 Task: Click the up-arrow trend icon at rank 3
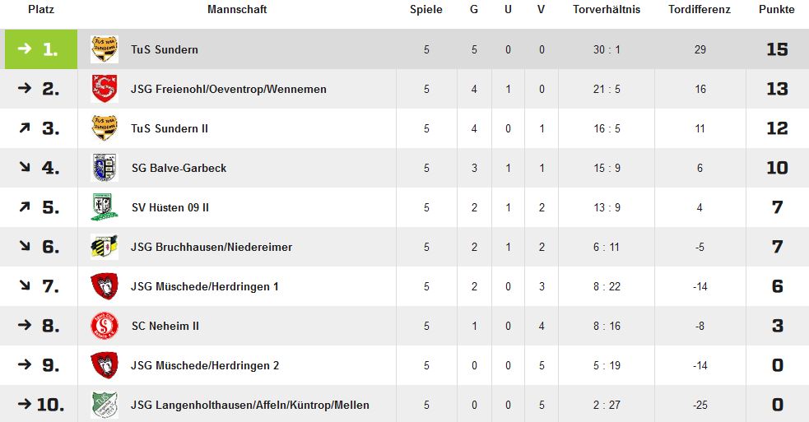pyautogui.click(x=25, y=128)
